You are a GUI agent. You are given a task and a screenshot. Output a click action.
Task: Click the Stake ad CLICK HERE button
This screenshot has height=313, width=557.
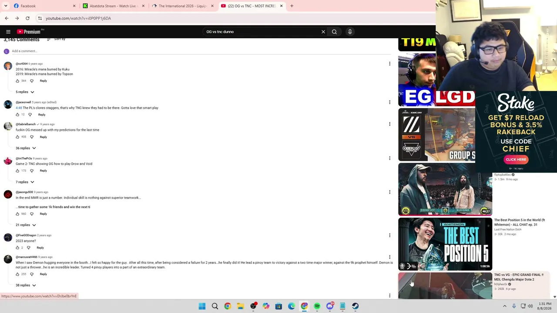tap(516, 160)
